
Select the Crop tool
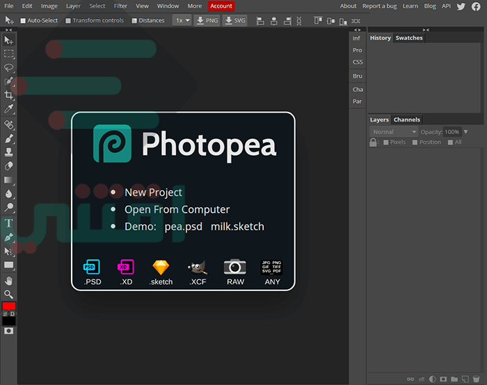8,95
